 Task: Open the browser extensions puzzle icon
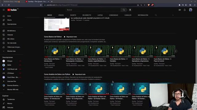(x=179, y=5)
